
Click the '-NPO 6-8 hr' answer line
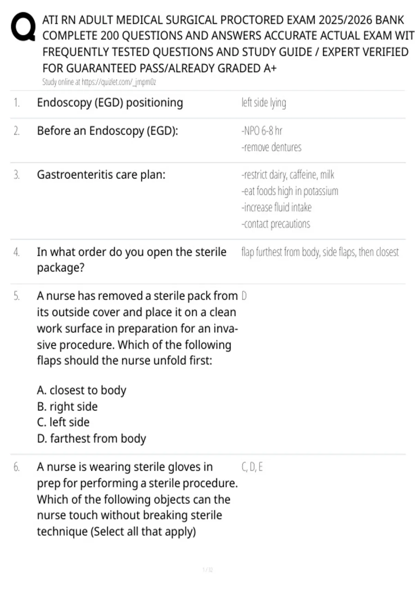[x=262, y=131]
